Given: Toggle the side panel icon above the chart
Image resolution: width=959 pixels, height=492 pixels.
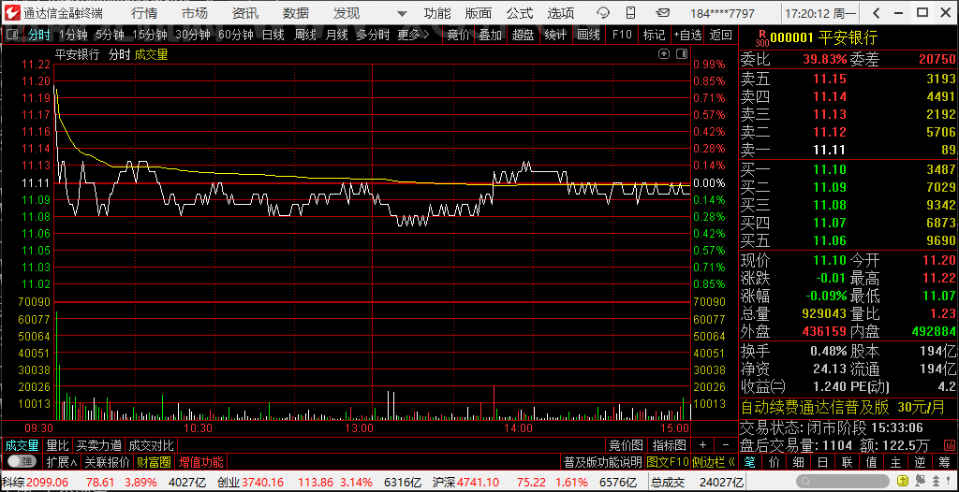Looking at the screenshot, I should (682, 54).
